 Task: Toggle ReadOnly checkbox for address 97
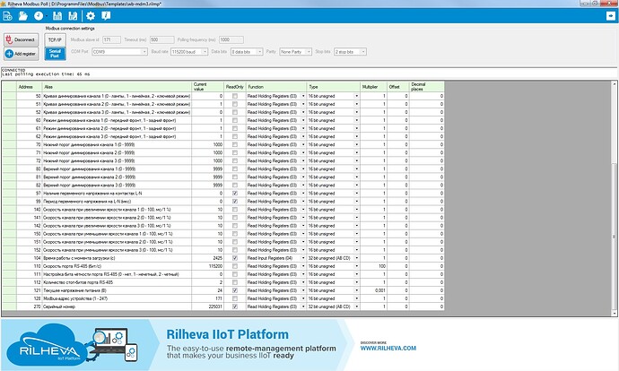[235, 194]
